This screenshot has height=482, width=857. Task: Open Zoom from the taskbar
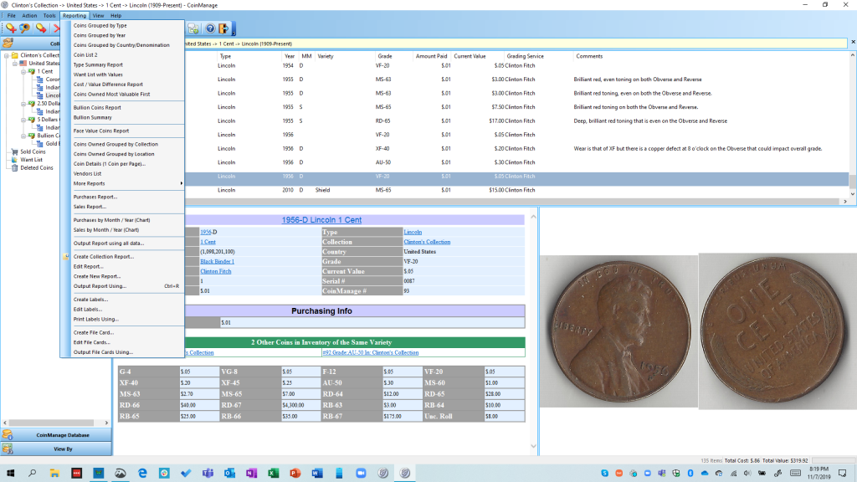361,474
